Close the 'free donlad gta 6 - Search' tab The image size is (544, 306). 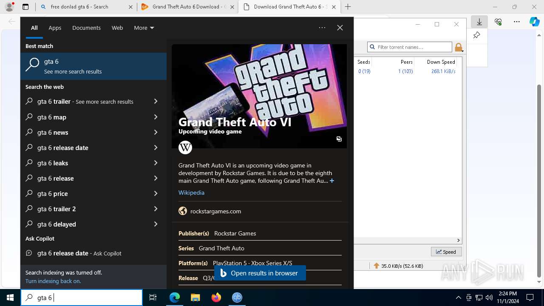tap(130, 7)
